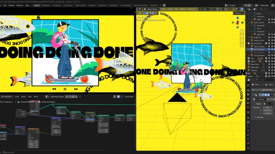The image size is (275, 154).
Task: Click the Z translation value field
Action: 268,113
